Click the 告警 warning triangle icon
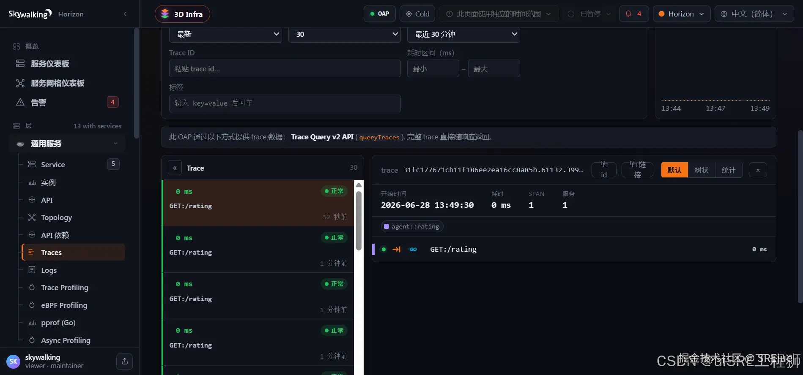Screen dimensions: 803x375 pyautogui.click(x=20, y=102)
